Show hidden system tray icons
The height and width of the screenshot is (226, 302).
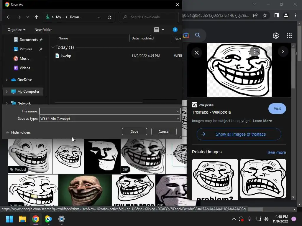[234, 219]
